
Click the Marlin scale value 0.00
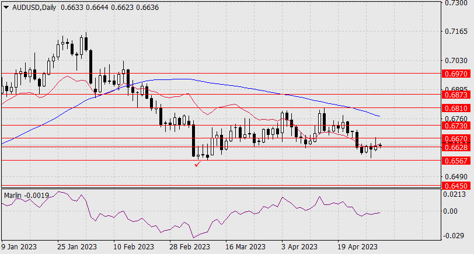(451, 211)
